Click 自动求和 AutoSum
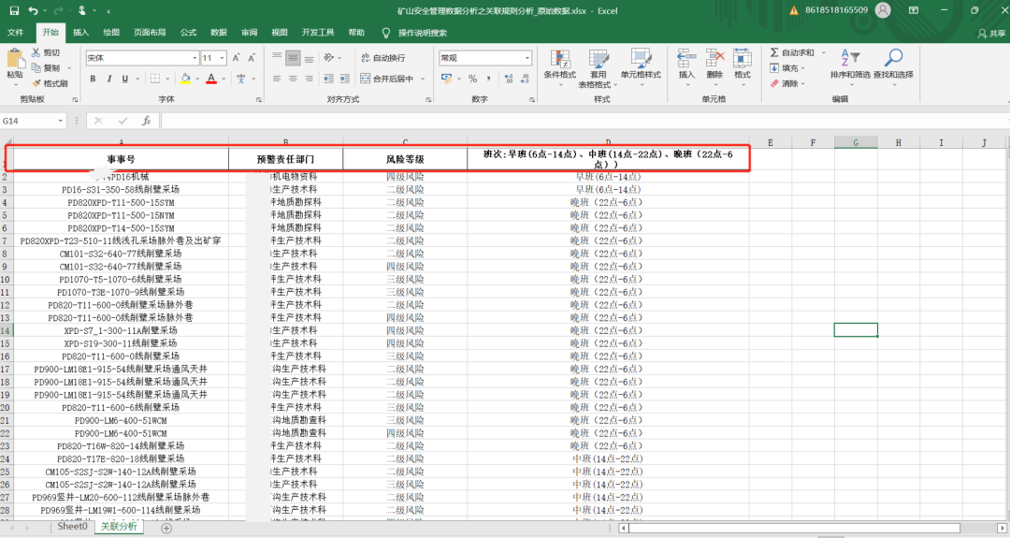Image resolution: width=1010 pixels, height=538 pixels. (x=792, y=52)
